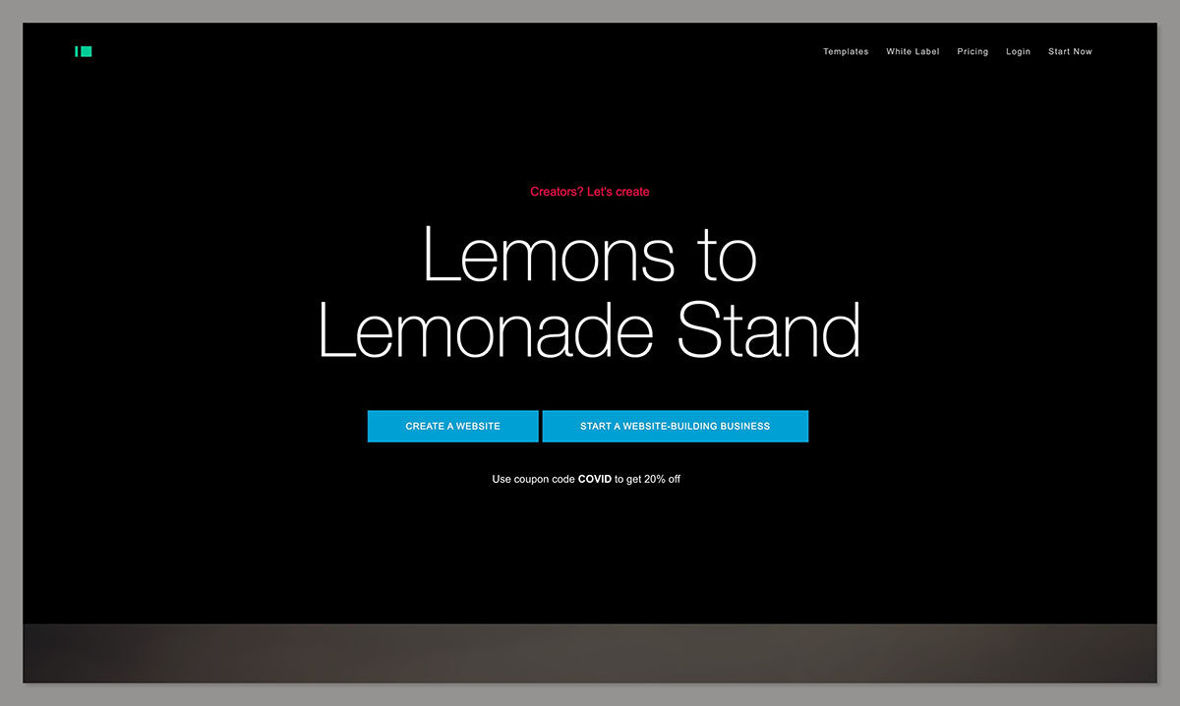Click the word "Creators?" in red tagline

click(557, 192)
